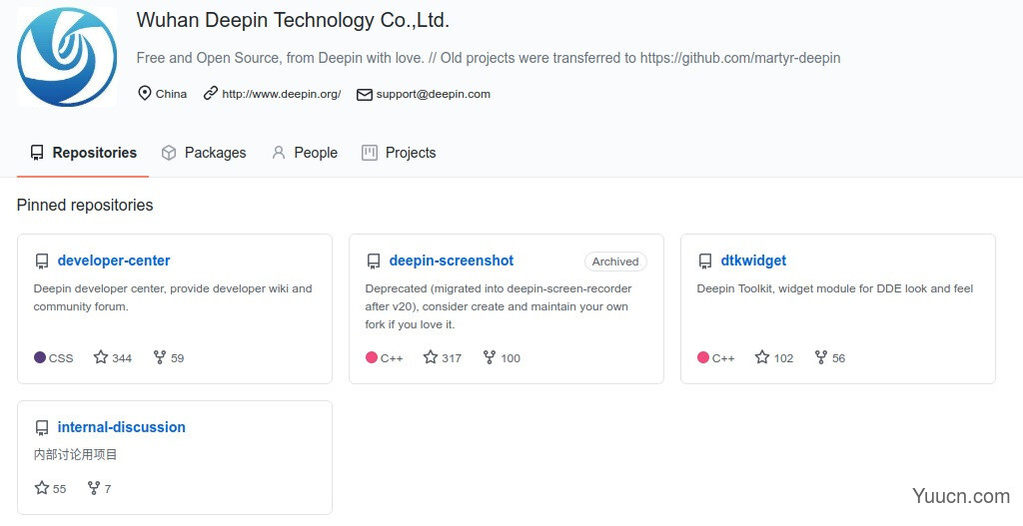Click the fork icon showing 7 forks
The image size is (1023, 526).
tap(93, 487)
